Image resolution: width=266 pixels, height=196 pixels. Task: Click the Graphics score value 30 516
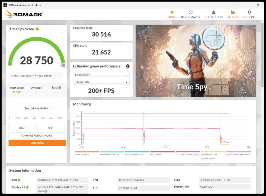(101, 34)
